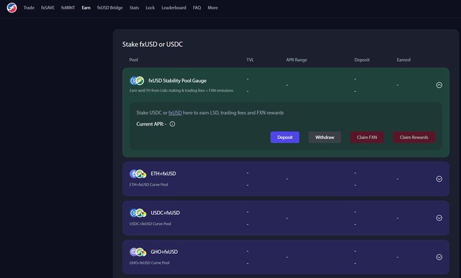Click the 'Earn wstETH from Lido staking' description
Screen dimensions: 461x278
click(x=182, y=91)
